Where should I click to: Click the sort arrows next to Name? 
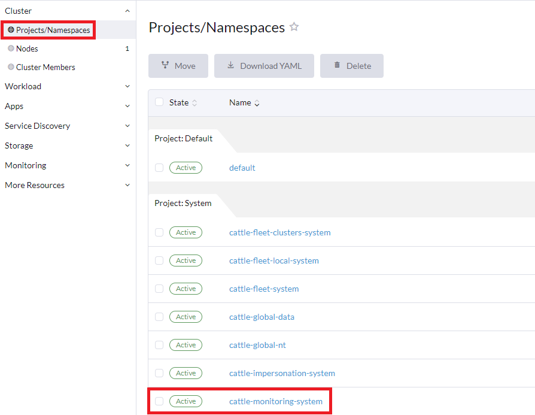coord(257,102)
